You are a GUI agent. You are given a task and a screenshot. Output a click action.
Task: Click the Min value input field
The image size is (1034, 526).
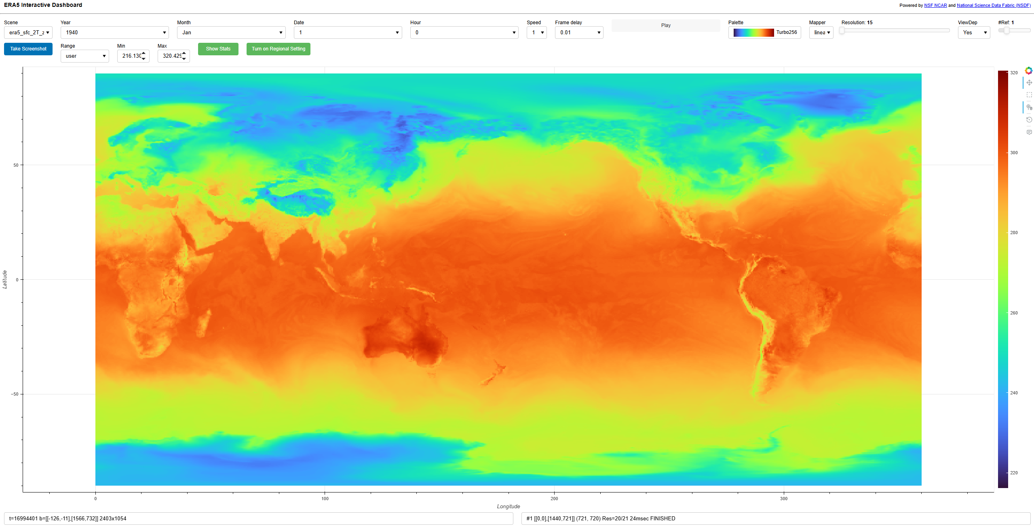(x=131, y=56)
